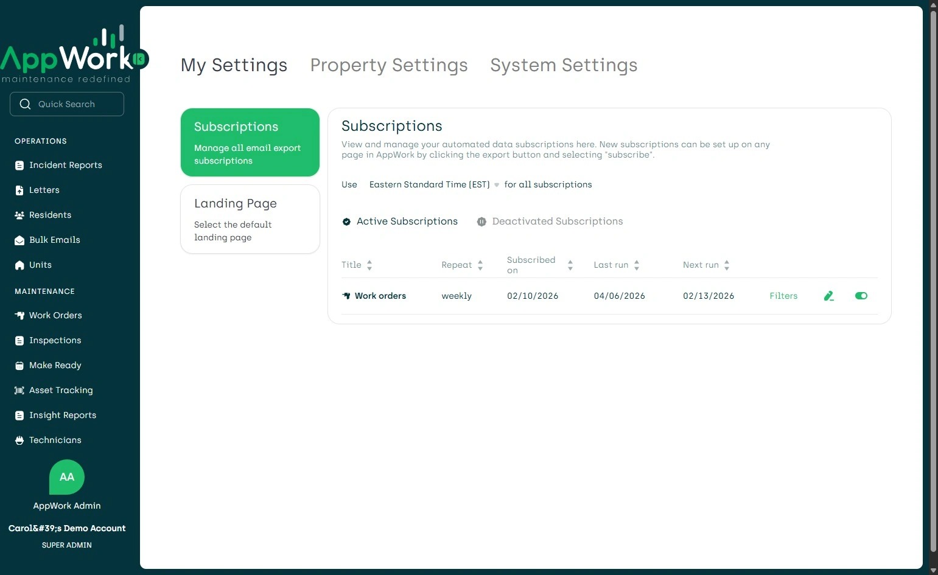Collapse the sidebar using the green logo button
Image resolution: width=938 pixels, height=575 pixels.
point(140,58)
